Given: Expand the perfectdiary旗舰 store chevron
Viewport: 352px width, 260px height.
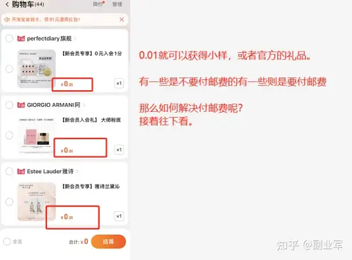Looking at the screenshot, I should click(75, 39).
